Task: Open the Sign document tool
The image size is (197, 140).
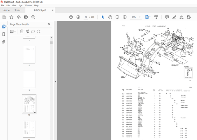Action: tap(181, 17)
